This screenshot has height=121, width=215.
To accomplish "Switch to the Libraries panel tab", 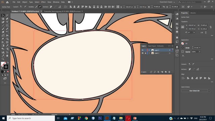I will pyautogui.click(x=193, y=13).
